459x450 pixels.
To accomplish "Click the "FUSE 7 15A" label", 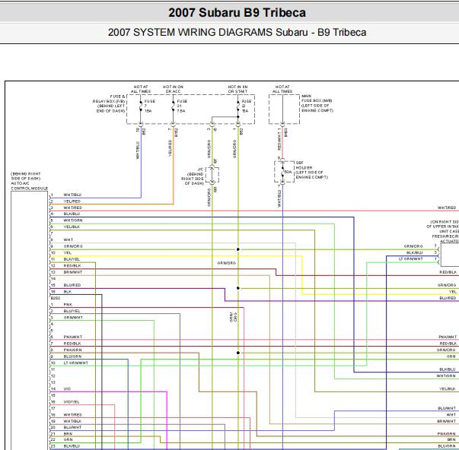I will coord(150,106).
